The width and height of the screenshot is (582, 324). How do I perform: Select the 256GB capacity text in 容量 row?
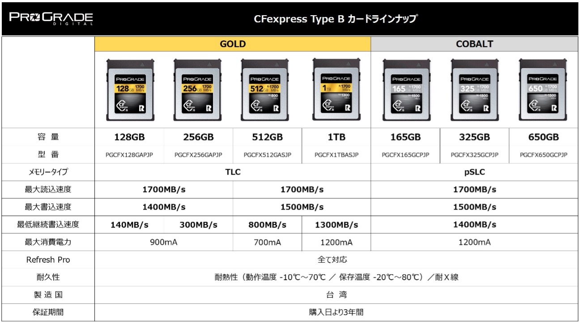(x=199, y=137)
